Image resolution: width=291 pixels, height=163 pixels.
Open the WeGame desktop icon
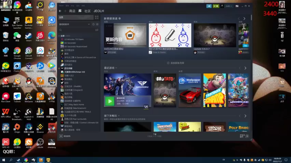click(29, 97)
